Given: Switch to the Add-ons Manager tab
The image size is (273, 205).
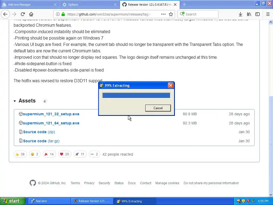Looking at the screenshot, I should [30, 4].
